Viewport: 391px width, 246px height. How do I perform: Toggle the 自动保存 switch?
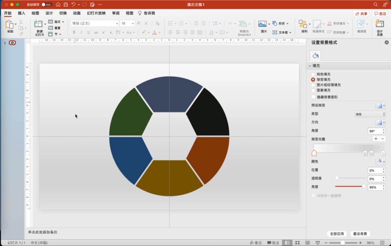click(x=47, y=5)
